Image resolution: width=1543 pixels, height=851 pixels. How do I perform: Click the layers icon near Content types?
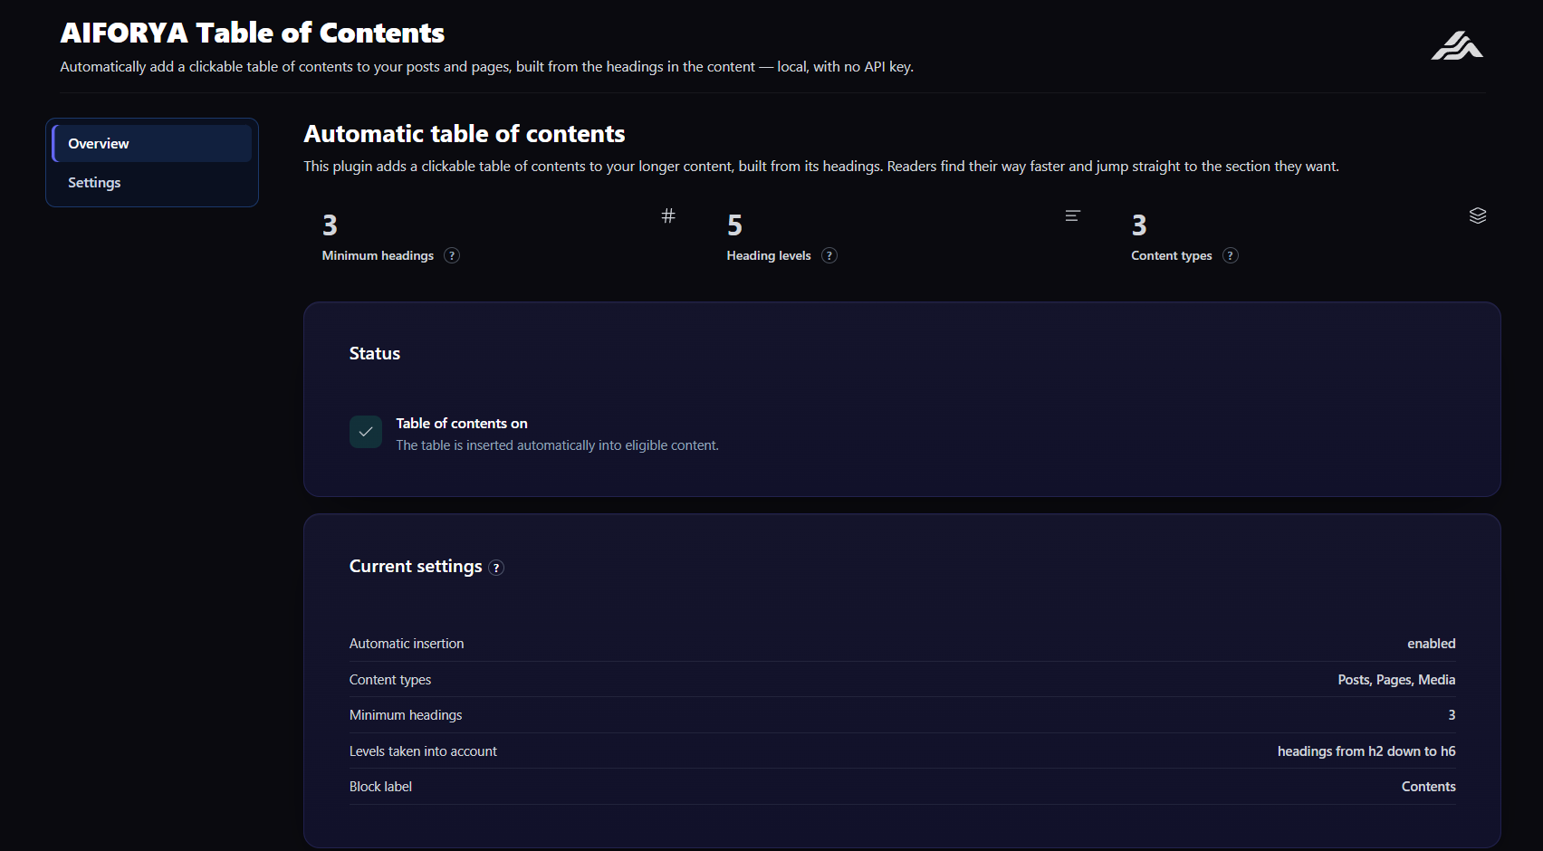pyautogui.click(x=1478, y=215)
